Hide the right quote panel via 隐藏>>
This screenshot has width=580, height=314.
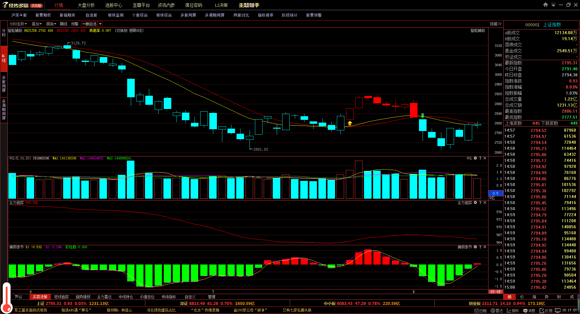pyautogui.click(x=496, y=24)
